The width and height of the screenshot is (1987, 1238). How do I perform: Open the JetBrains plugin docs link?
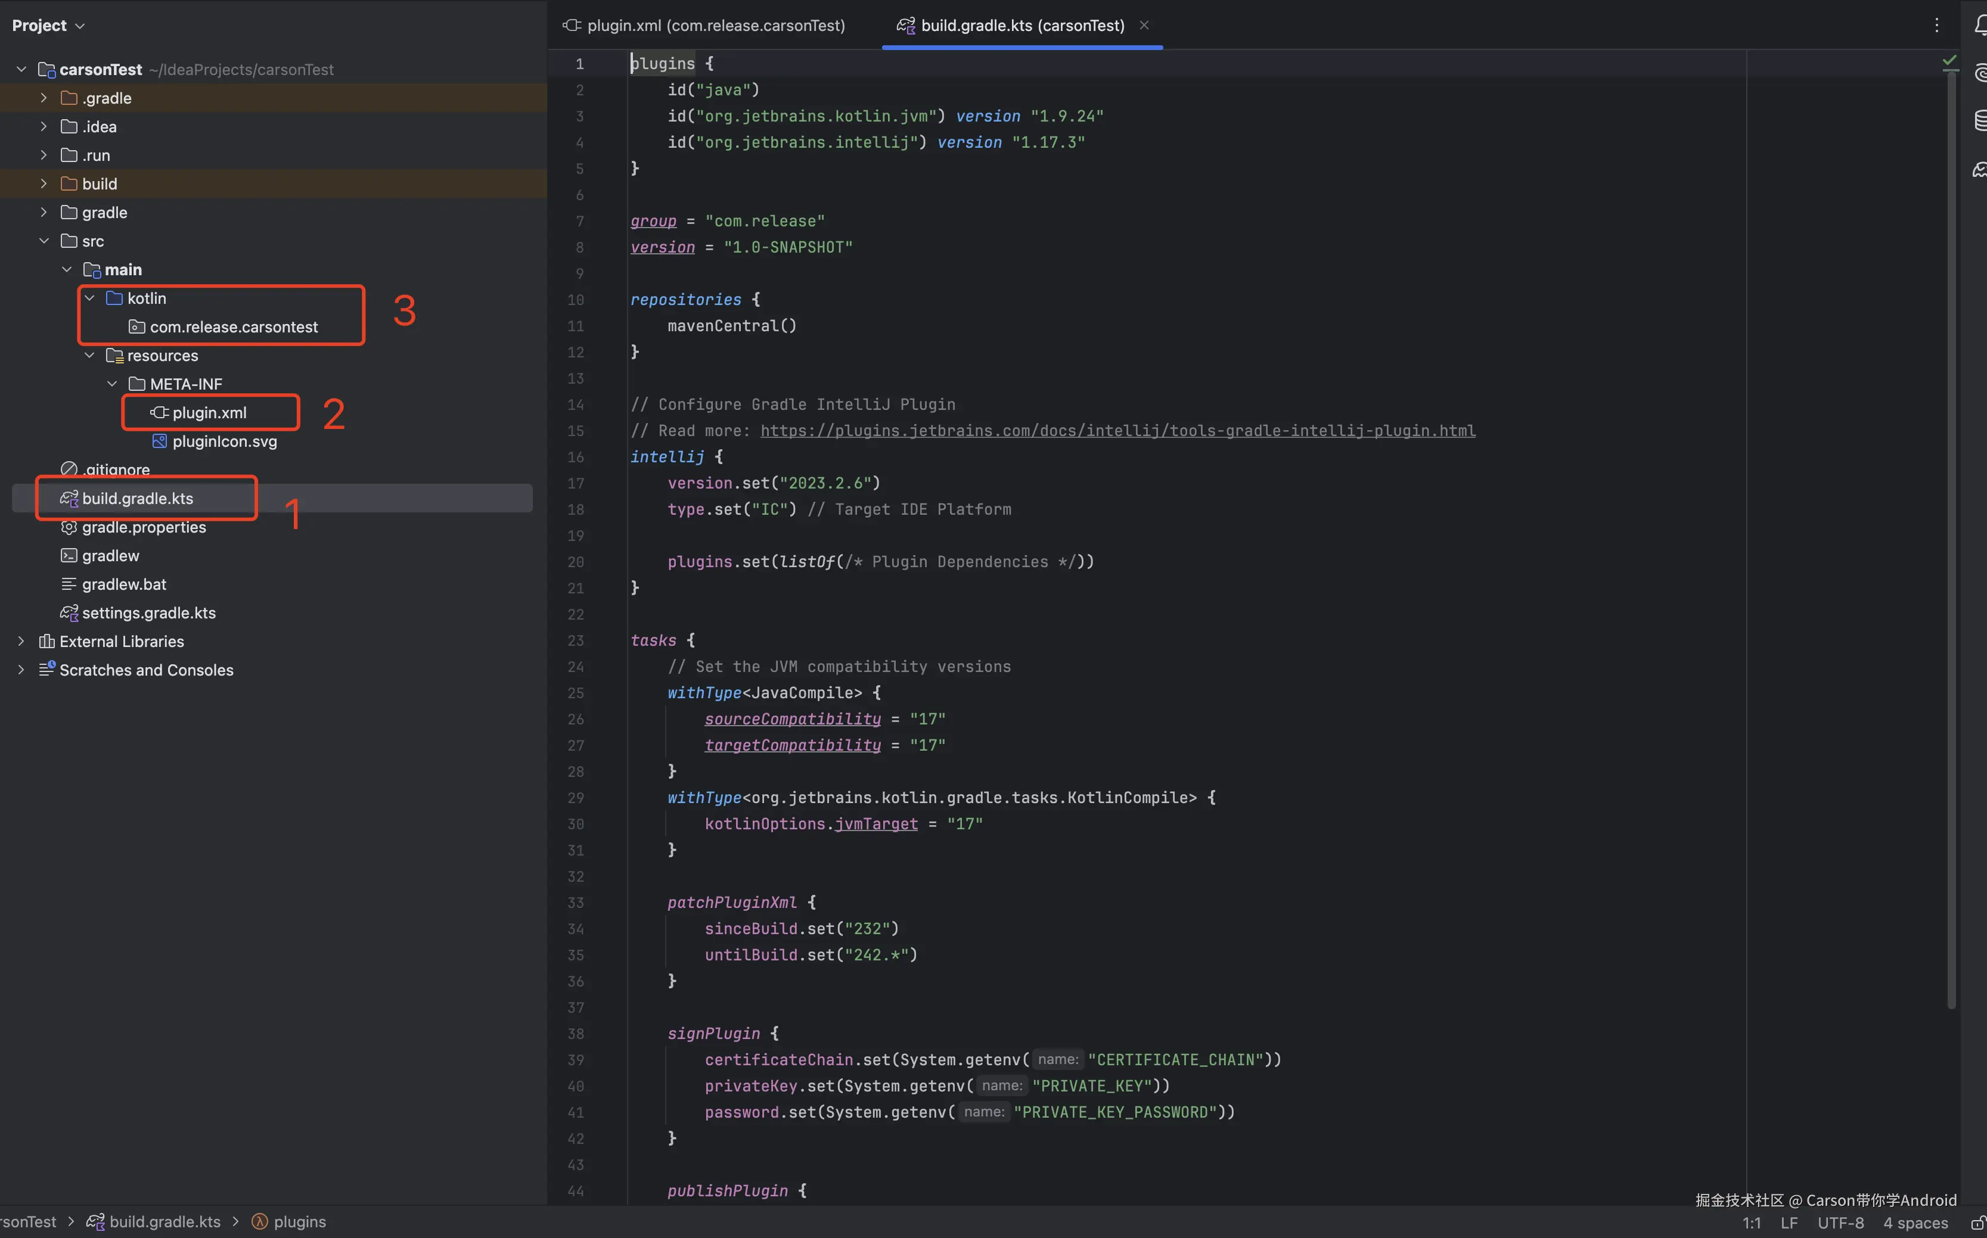coord(1117,431)
